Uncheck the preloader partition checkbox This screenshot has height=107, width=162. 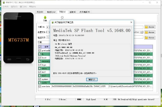click(x=40, y=50)
